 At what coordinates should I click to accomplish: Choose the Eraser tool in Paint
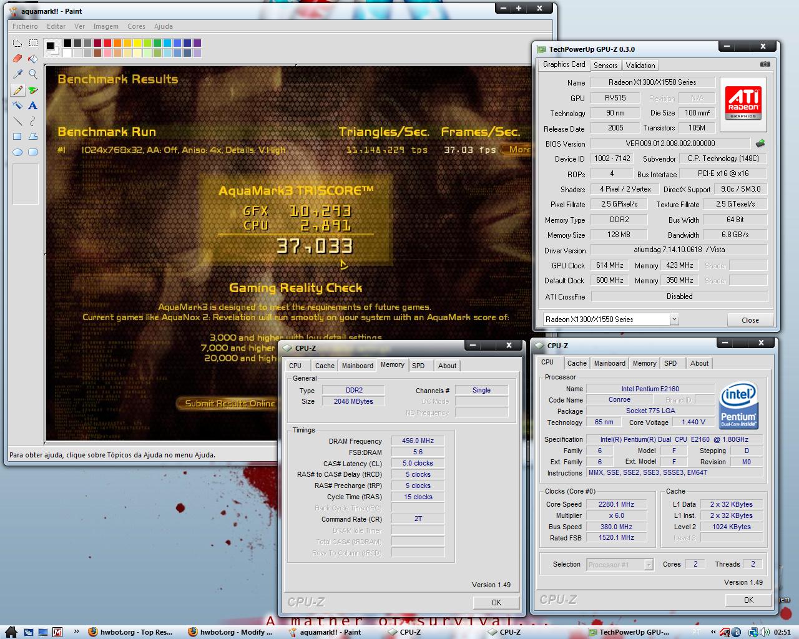(17, 59)
